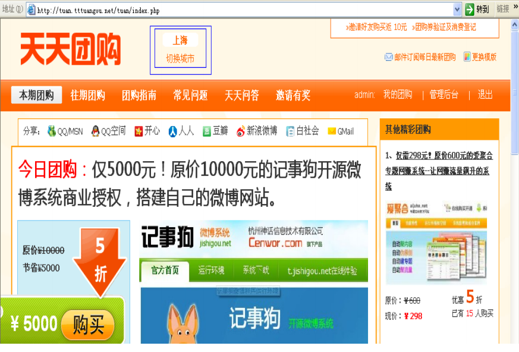This screenshot has width=519, height=352.
Task: Click the 天天团购 site logo
Action: click(71, 49)
